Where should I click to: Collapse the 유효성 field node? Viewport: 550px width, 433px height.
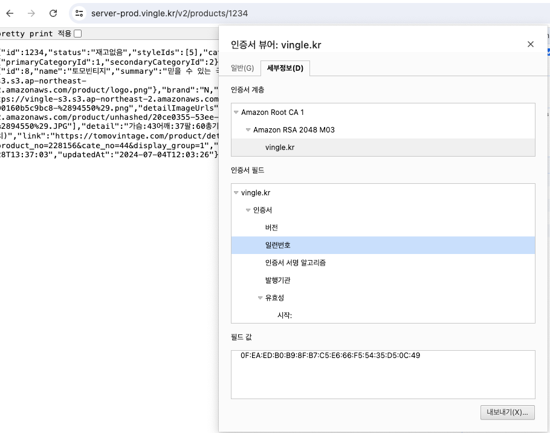click(260, 298)
